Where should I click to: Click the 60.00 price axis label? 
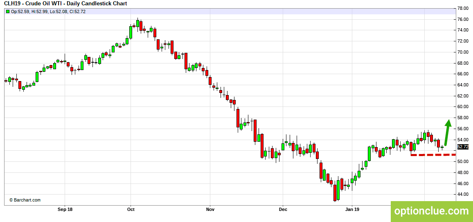[463, 106]
